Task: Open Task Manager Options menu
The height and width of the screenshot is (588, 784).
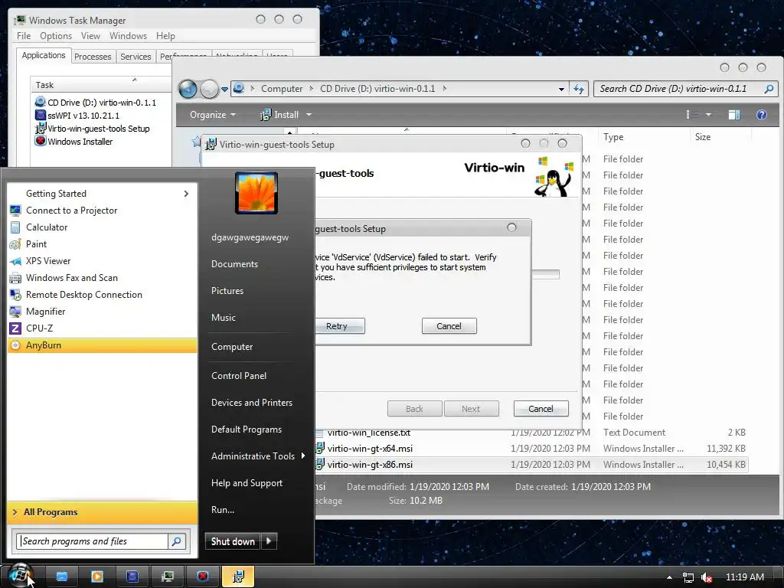Action: coord(56,36)
